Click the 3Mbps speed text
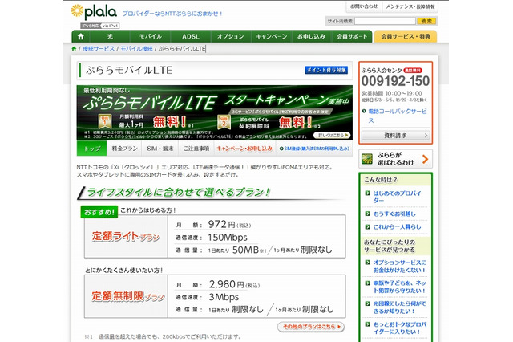Image resolution: width=513 pixels, height=342 pixels. click(x=224, y=297)
